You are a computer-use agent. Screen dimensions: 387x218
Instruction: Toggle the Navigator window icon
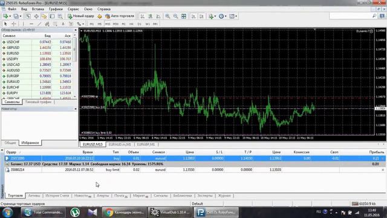(x=44, y=16)
